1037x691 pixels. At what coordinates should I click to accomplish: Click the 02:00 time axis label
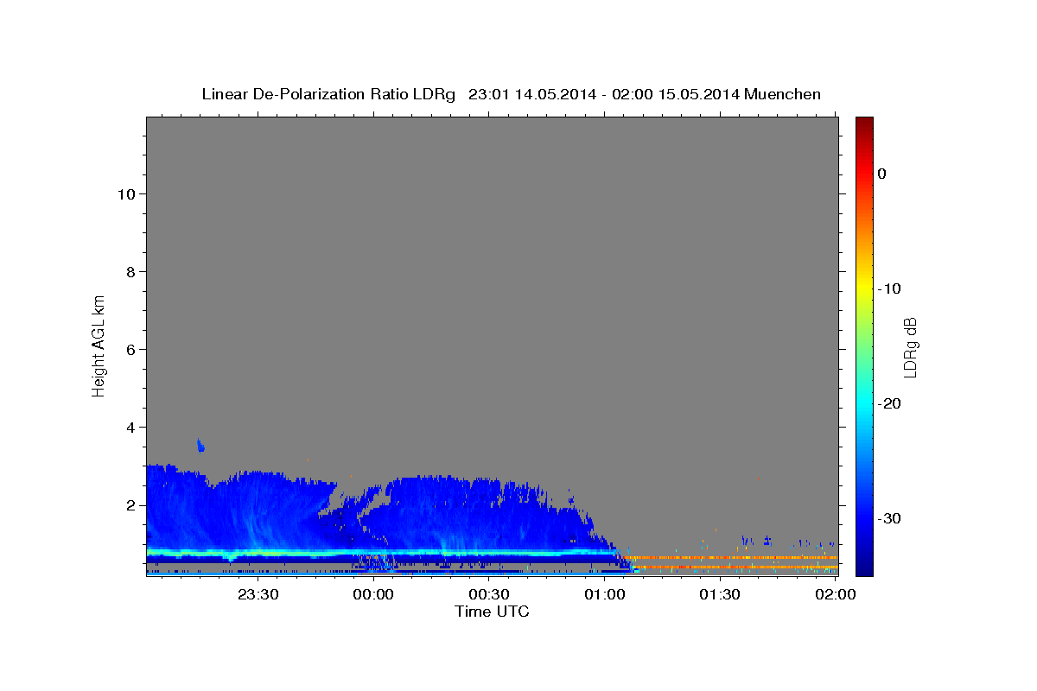coord(835,594)
